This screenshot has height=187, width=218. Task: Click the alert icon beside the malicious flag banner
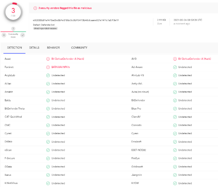(x=35, y=8)
